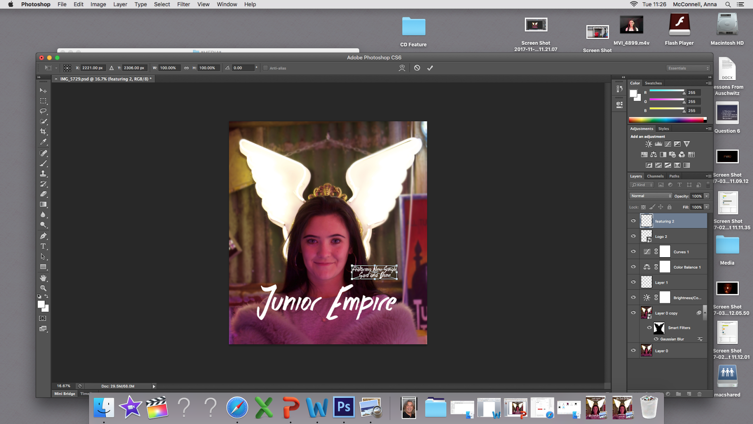753x424 pixels.
Task: Open the Essentials workspace dropdown
Action: coord(688,68)
